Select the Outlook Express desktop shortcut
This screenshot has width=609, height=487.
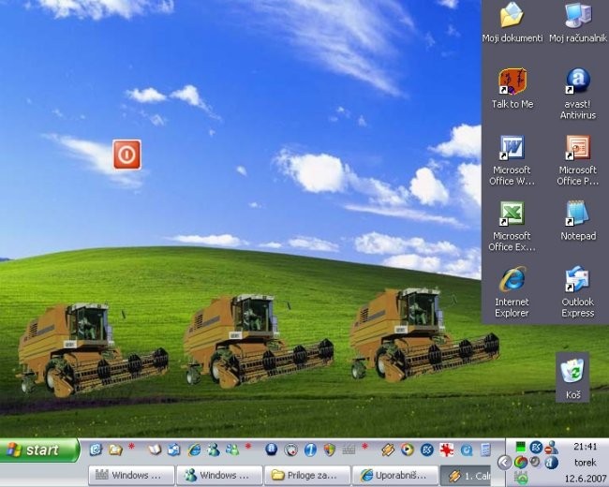577,280
